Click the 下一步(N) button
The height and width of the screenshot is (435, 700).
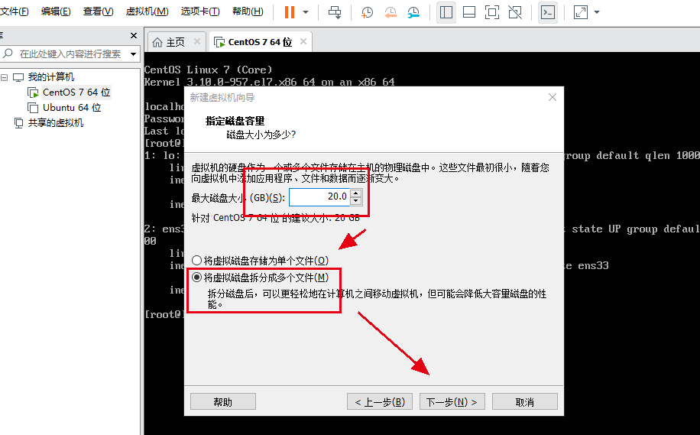point(452,401)
